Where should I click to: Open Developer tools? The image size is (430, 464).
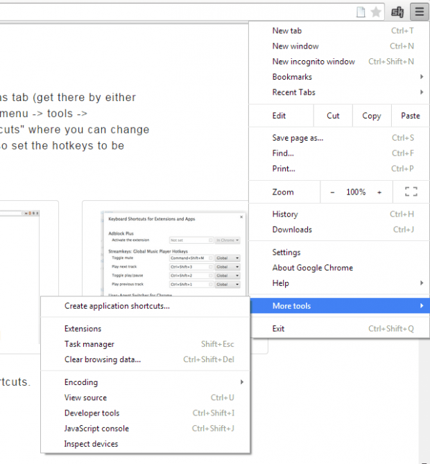tap(145, 413)
